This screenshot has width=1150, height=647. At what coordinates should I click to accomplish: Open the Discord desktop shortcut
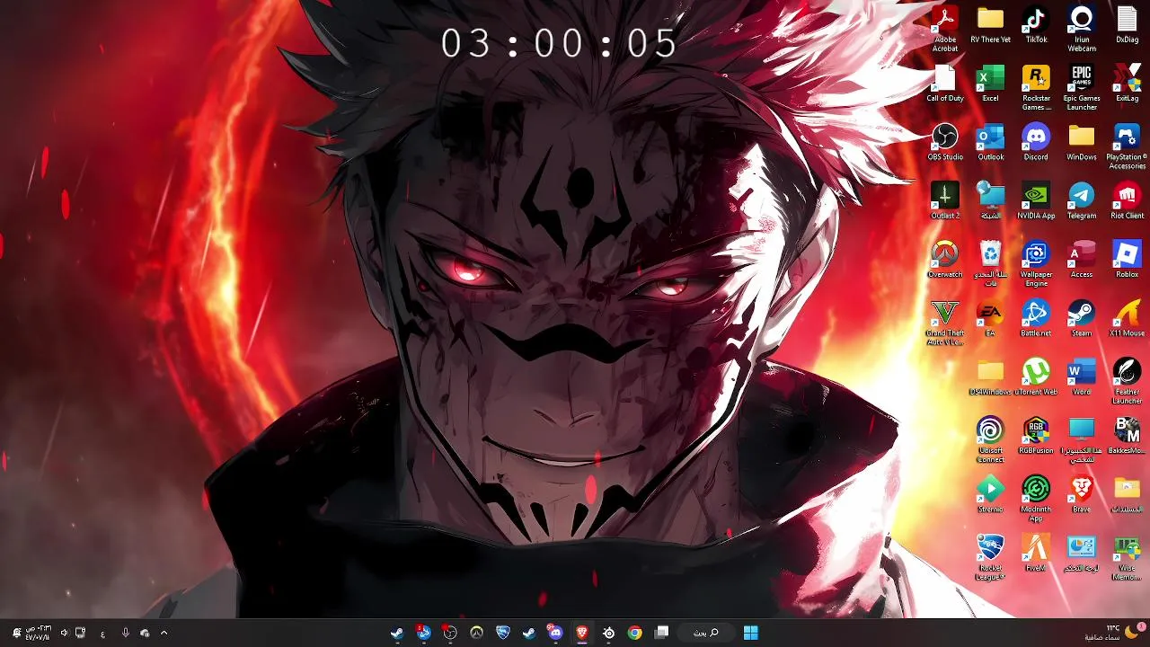[x=1036, y=142]
